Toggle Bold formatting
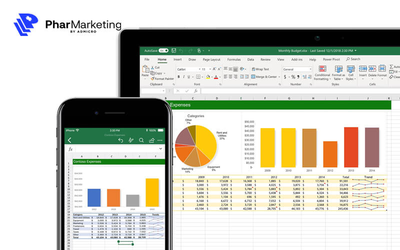The width and height of the screenshot is (400, 250). 178,77
